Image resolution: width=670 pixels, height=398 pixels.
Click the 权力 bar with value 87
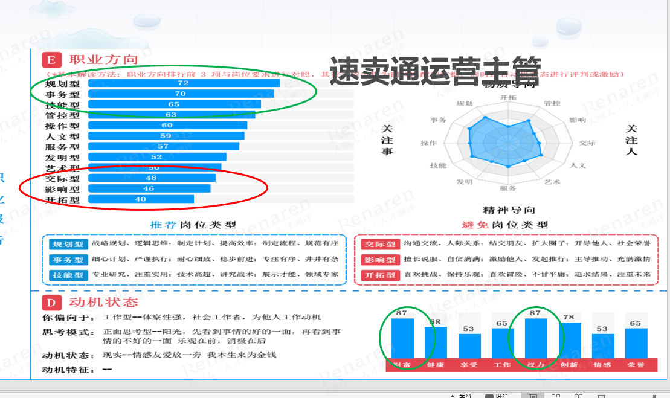point(536,338)
